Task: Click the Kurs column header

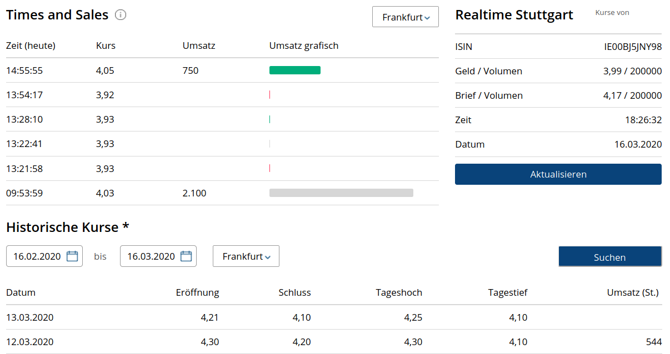Action: 106,45
